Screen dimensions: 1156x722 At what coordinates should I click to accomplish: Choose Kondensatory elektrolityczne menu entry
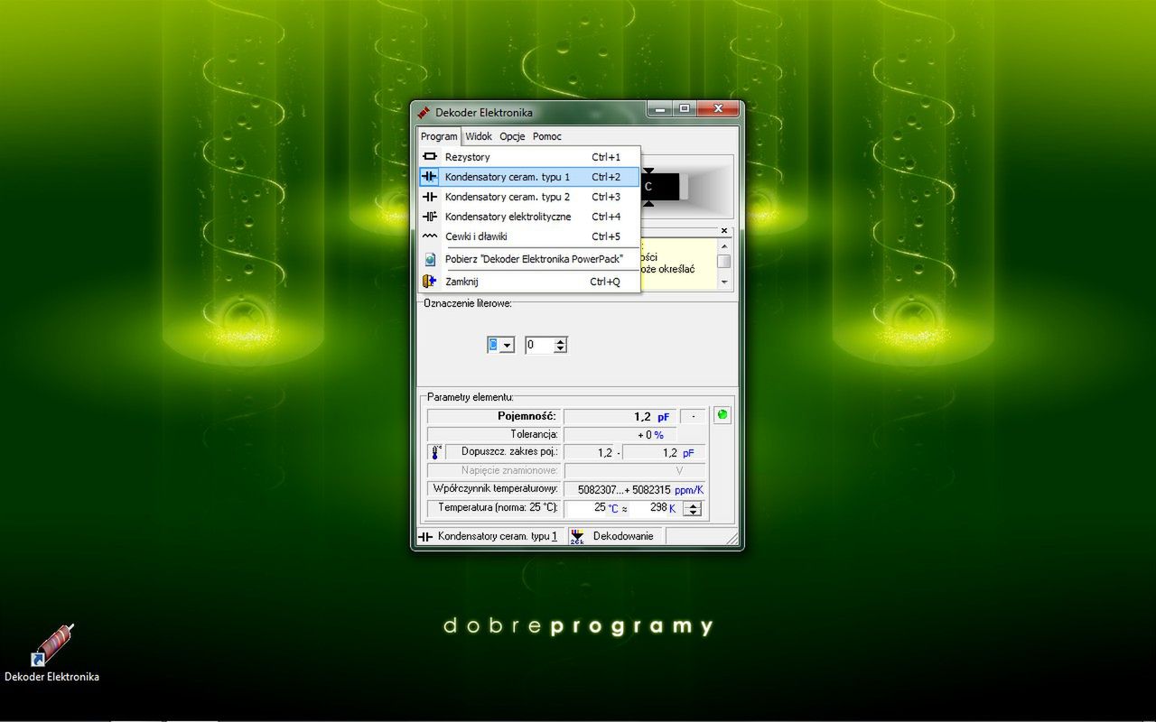pyautogui.click(x=529, y=217)
